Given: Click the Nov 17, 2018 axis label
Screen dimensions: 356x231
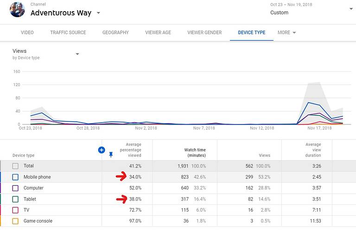Looking at the screenshot, I should (319, 128).
